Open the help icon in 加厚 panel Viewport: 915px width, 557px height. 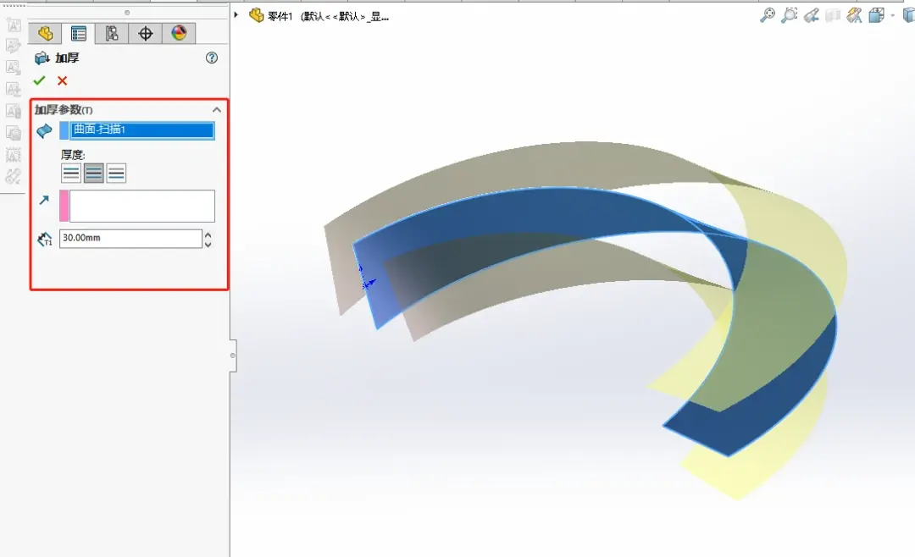click(x=212, y=58)
